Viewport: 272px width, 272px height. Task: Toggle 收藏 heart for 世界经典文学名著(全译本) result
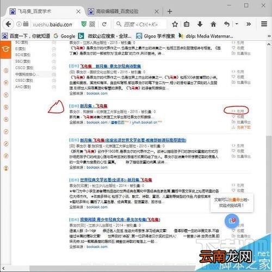[238, 190]
